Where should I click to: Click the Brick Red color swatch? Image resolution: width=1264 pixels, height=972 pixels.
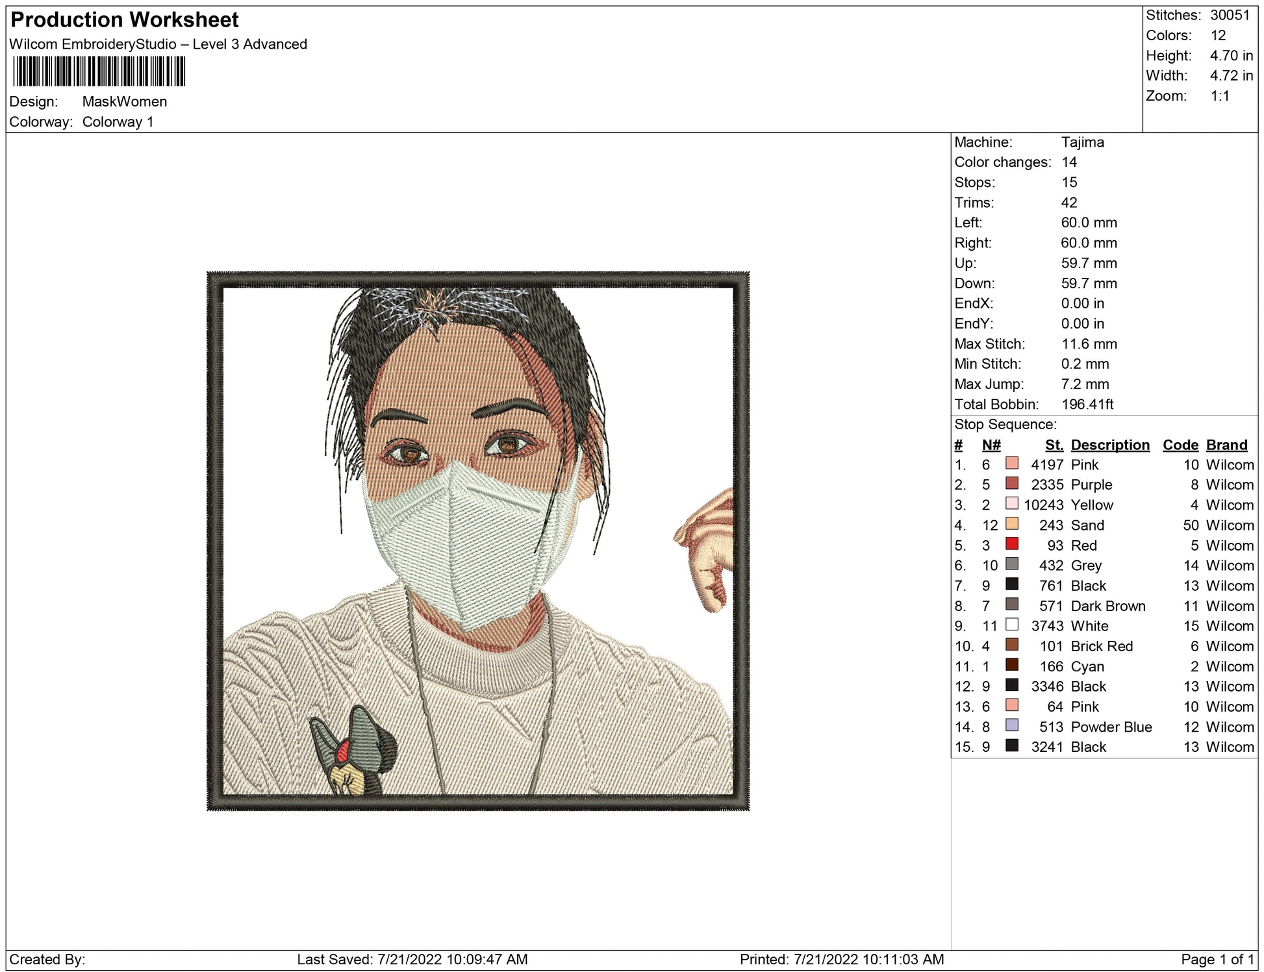click(1011, 645)
